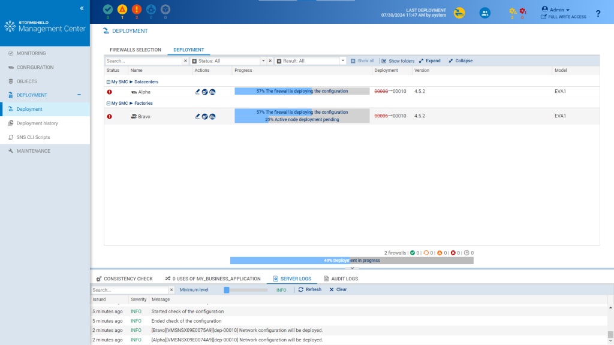Click the gear action icon for Bravo
The image size is (614, 345).
pos(205,117)
